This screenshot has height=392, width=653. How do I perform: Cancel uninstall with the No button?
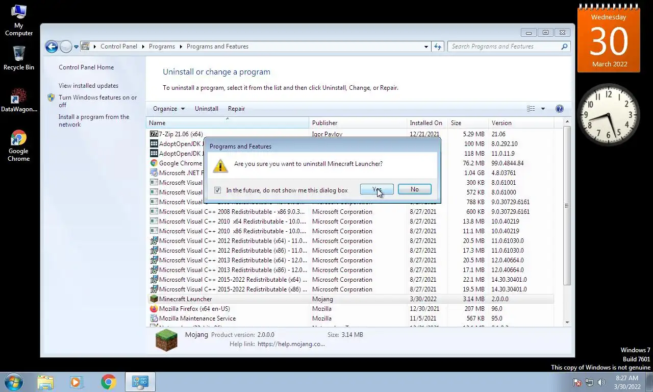(415, 189)
